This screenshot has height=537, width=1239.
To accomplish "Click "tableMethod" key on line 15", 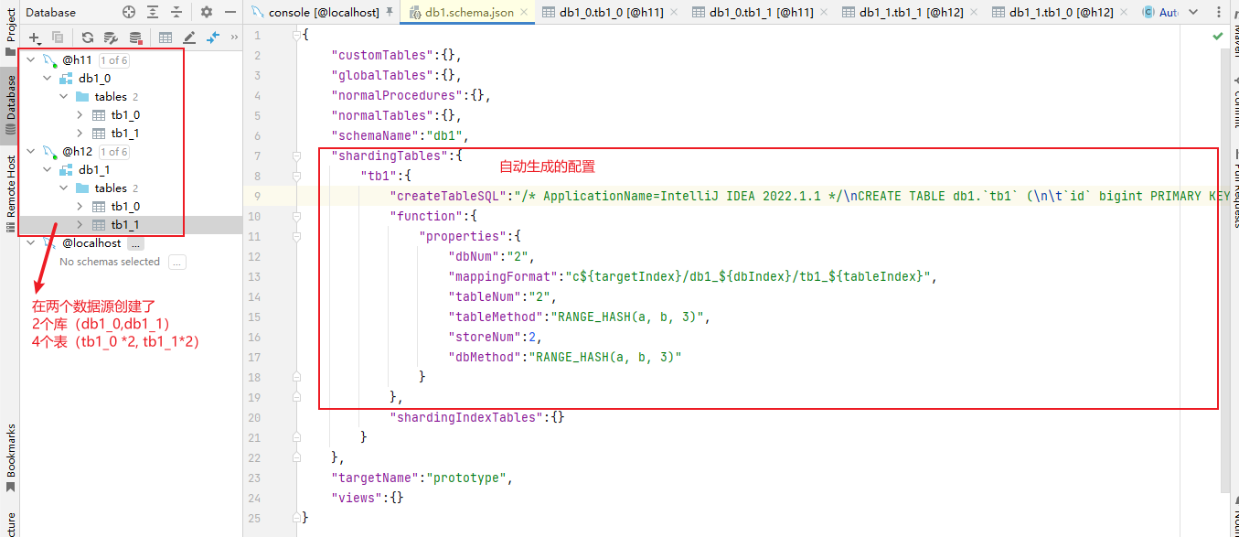I will click(496, 317).
